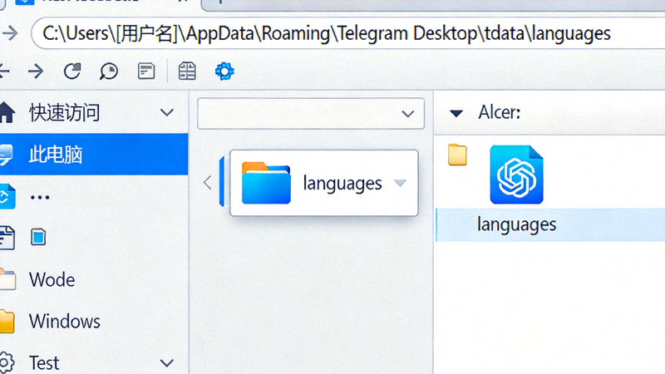
Task: Click the refresh icon in toolbar
Action: pyautogui.click(x=72, y=71)
